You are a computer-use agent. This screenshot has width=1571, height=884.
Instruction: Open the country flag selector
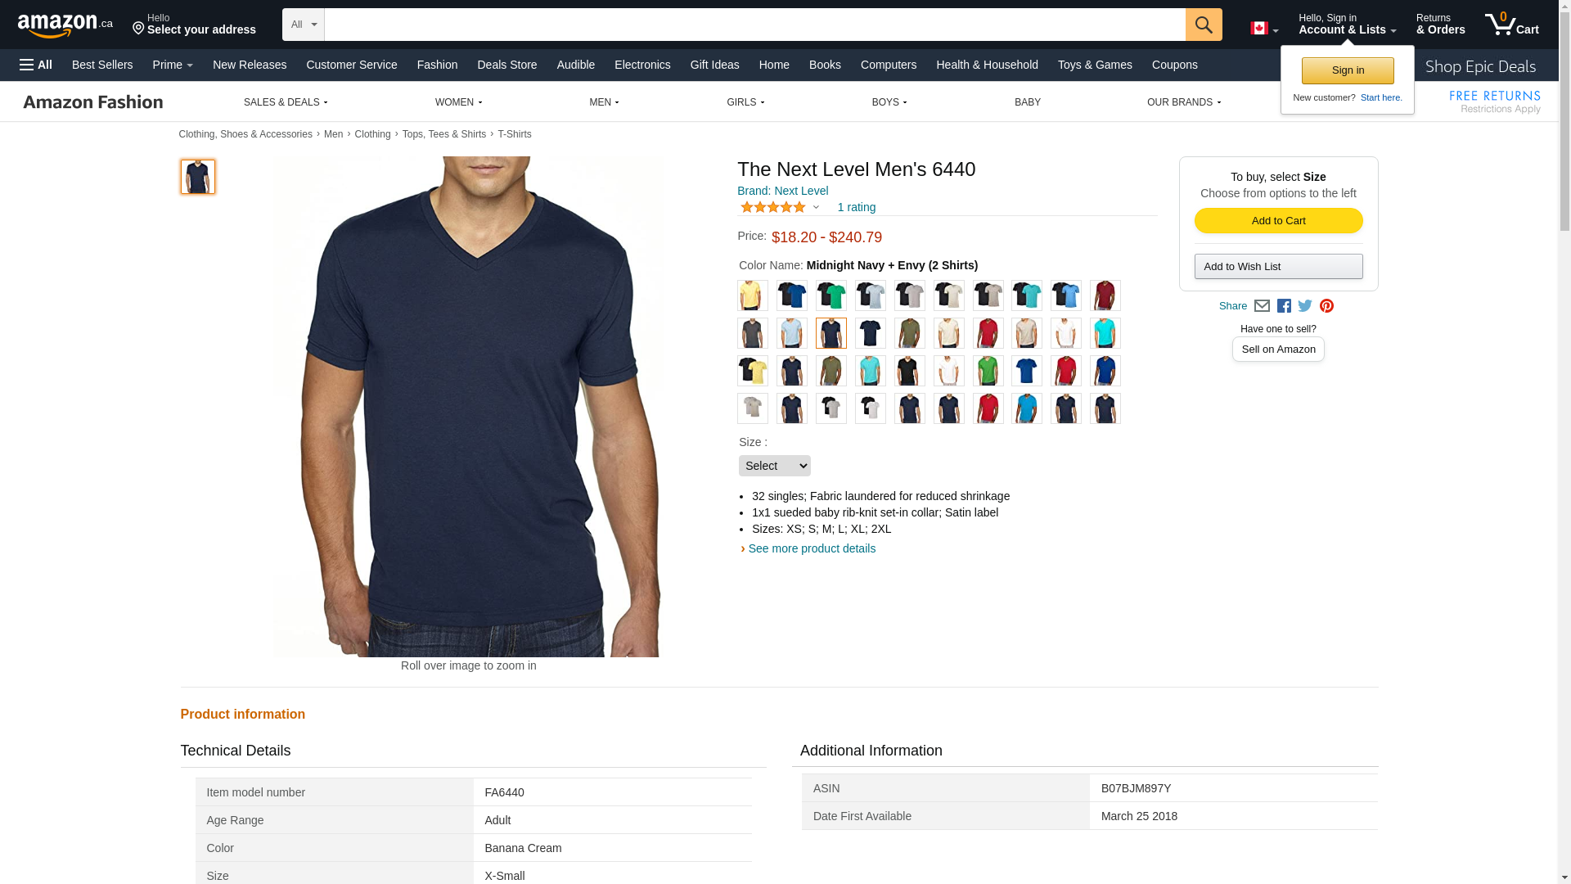click(1264, 29)
